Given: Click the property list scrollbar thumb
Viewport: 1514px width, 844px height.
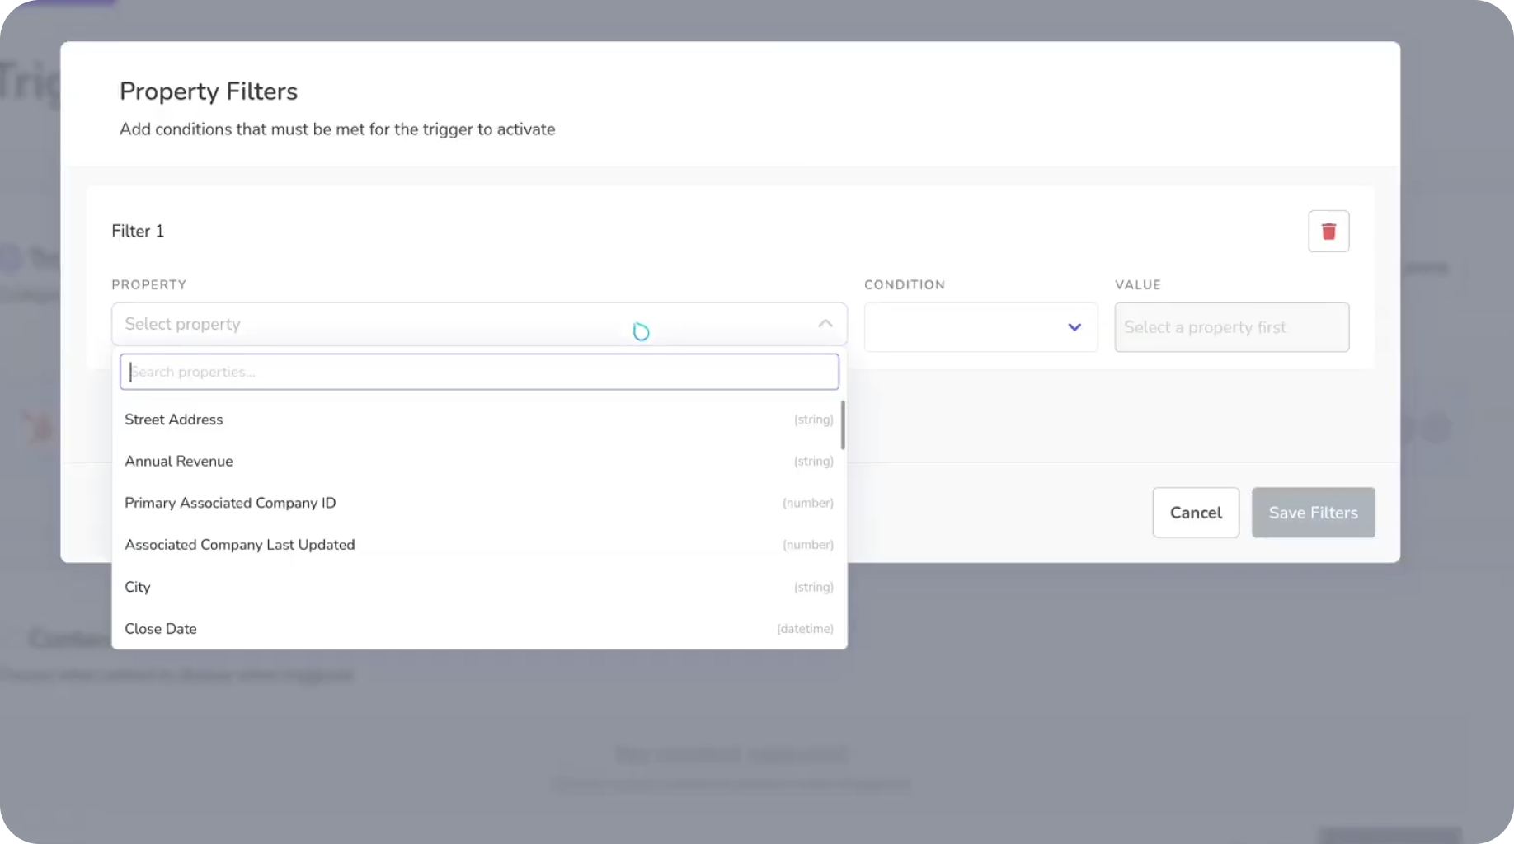Looking at the screenshot, I should pyautogui.click(x=843, y=425).
